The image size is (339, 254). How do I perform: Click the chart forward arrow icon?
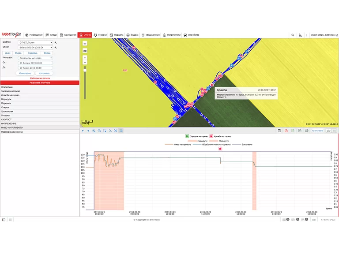88,131
